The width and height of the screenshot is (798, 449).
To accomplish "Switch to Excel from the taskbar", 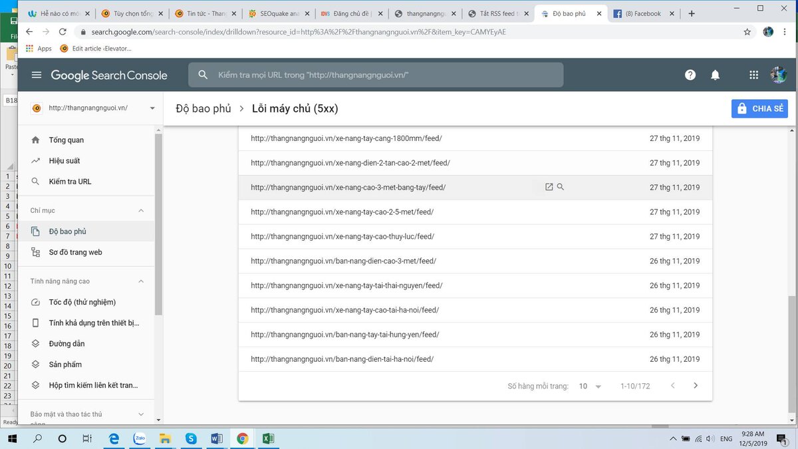I will [268, 439].
